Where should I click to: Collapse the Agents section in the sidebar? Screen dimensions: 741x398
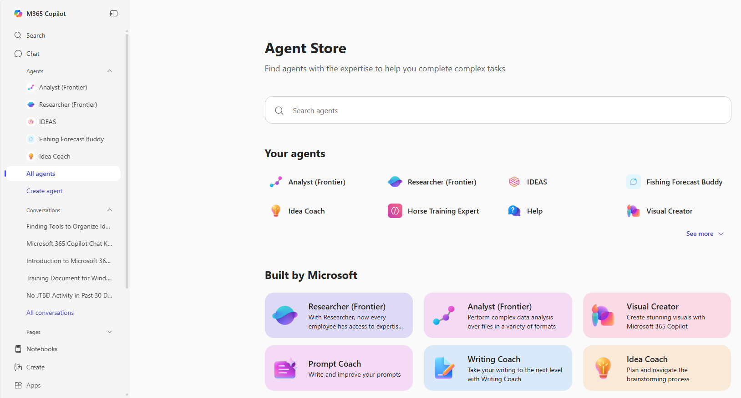[x=109, y=71]
